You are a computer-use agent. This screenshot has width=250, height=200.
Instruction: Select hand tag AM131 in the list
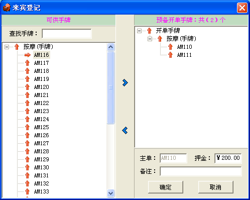tap(42, 175)
